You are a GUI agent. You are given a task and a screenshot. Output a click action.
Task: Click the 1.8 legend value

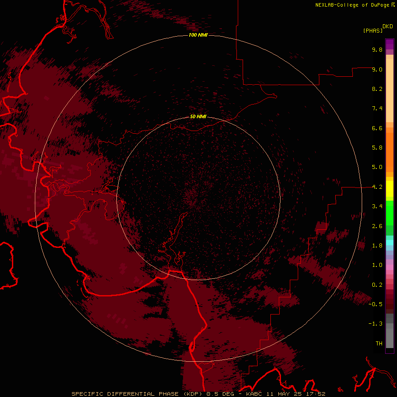click(x=377, y=246)
